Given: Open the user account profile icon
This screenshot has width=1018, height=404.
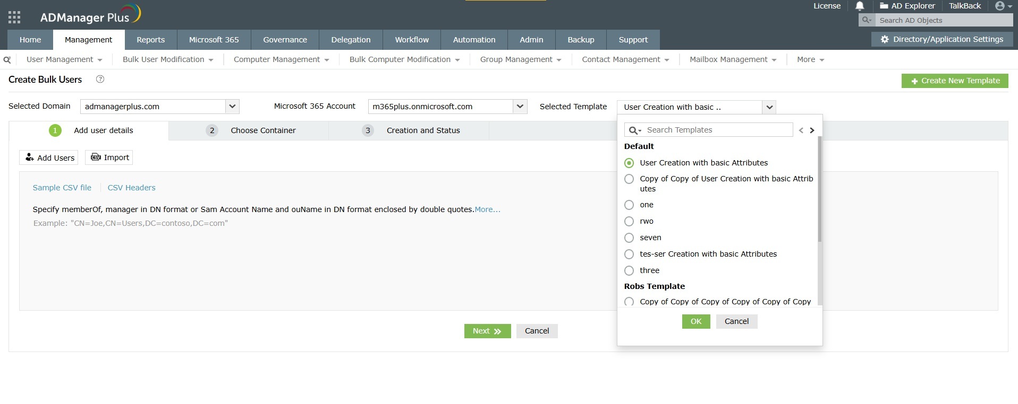Looking at the screenshot, I should pos(1000,6).
